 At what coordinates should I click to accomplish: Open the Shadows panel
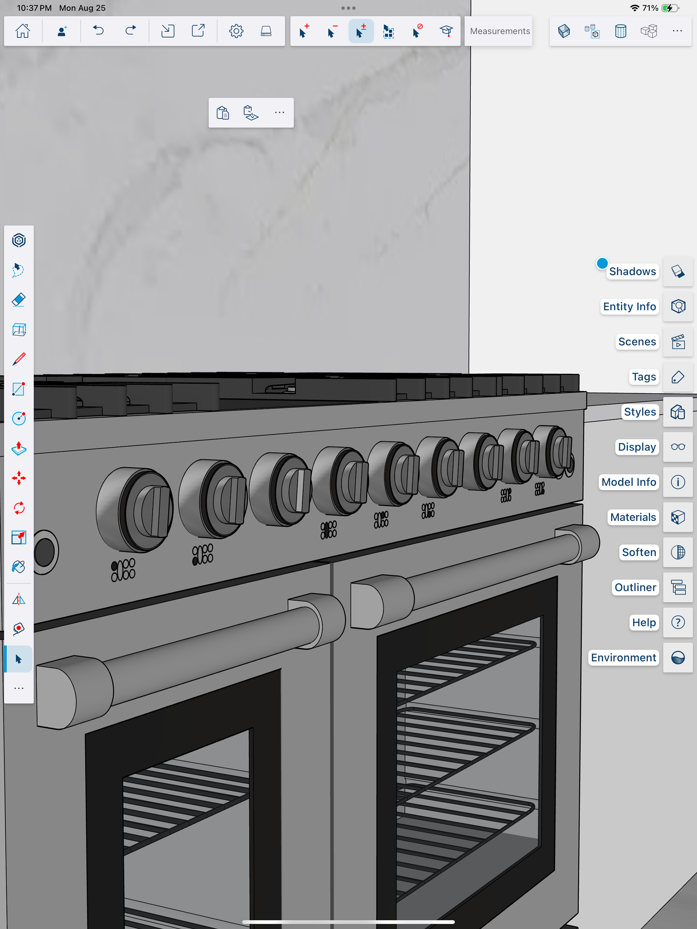[678, 272]
